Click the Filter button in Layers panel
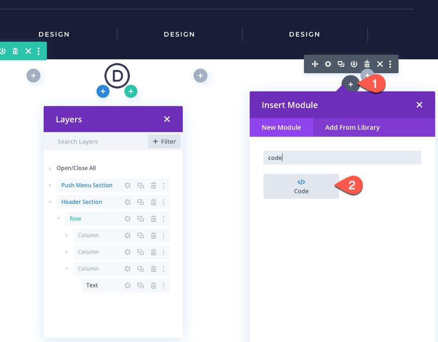This screenshot has width=438, height=342. point(164,141)
